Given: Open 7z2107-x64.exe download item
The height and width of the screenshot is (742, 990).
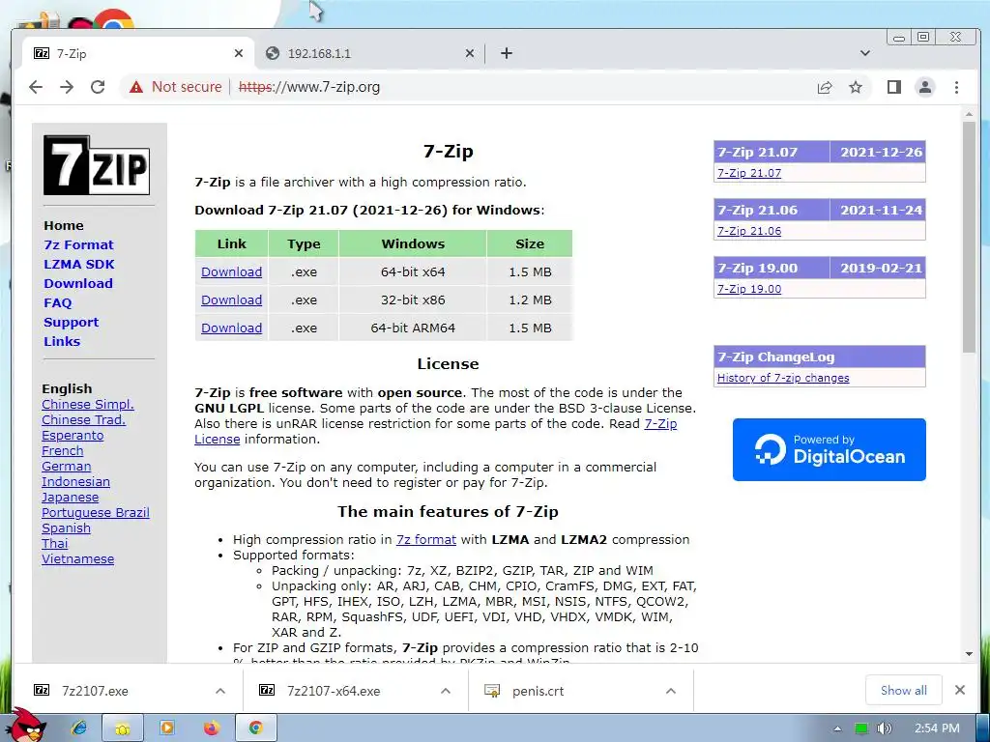Looking at the screenshot, I should [334, 691].
